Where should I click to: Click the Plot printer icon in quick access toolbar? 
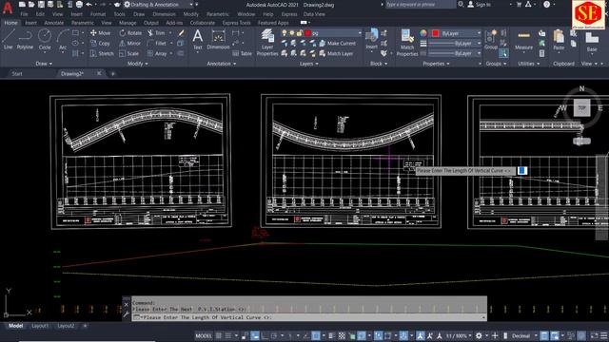pyautogui.click(x=79, y=4)
